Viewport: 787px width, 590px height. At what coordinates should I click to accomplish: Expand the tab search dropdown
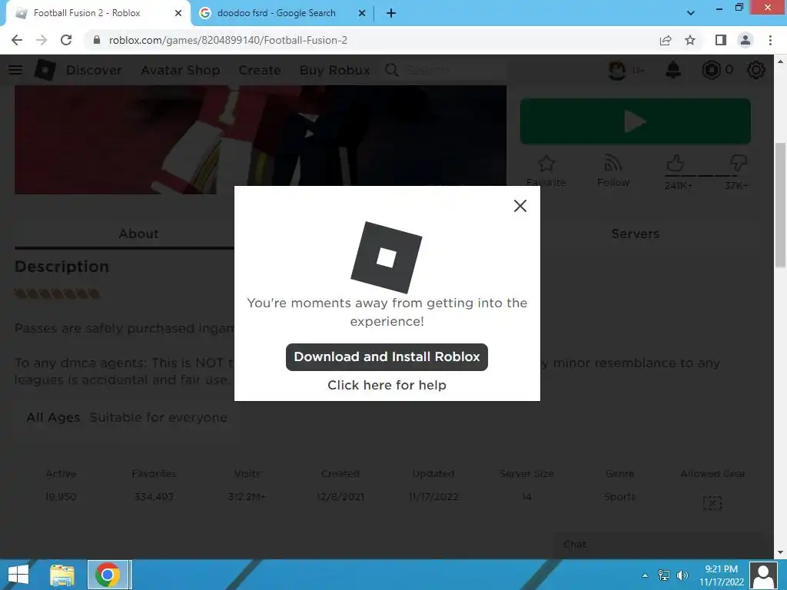tap(691, 13)
